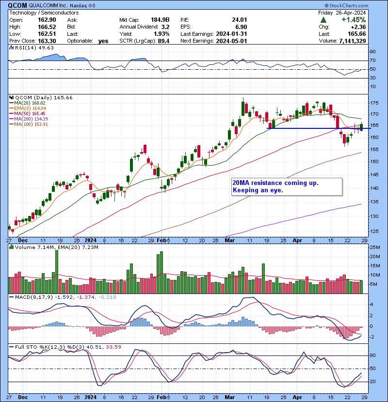
Task: Click the Volume 7.14M, EMA(20) 7.23M label
Action: tap(56, 247)
